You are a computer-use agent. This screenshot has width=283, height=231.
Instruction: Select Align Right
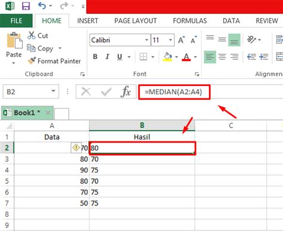click(x=234, y=57)
